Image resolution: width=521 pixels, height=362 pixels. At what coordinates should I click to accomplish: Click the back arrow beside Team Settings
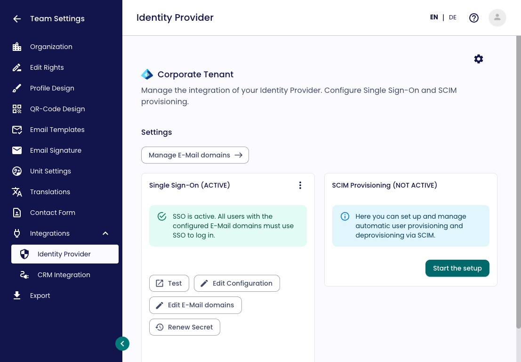(x=17, y=19)
